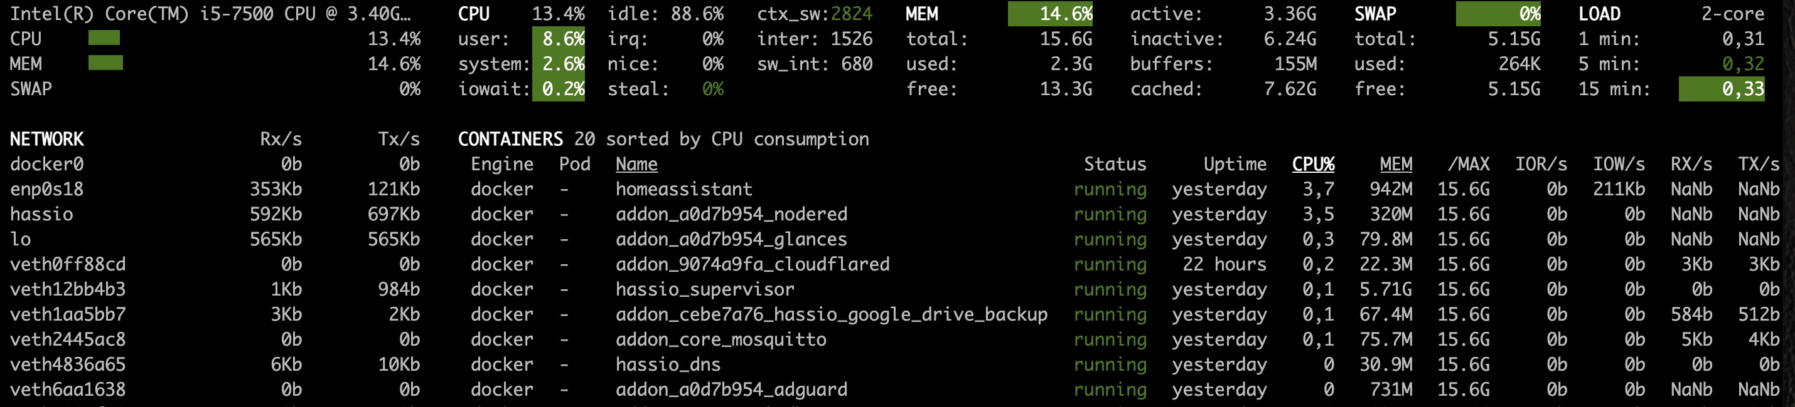Viewport: 1795px width, 407px height.
Task: Click the MEM column header in containers
Action: (1396, 164)
